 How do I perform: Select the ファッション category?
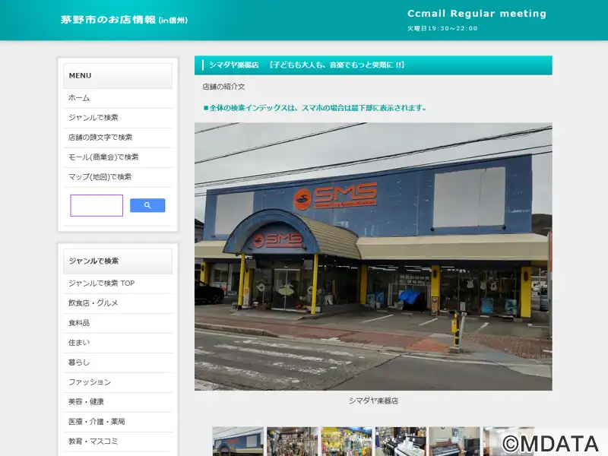point(90,382)
